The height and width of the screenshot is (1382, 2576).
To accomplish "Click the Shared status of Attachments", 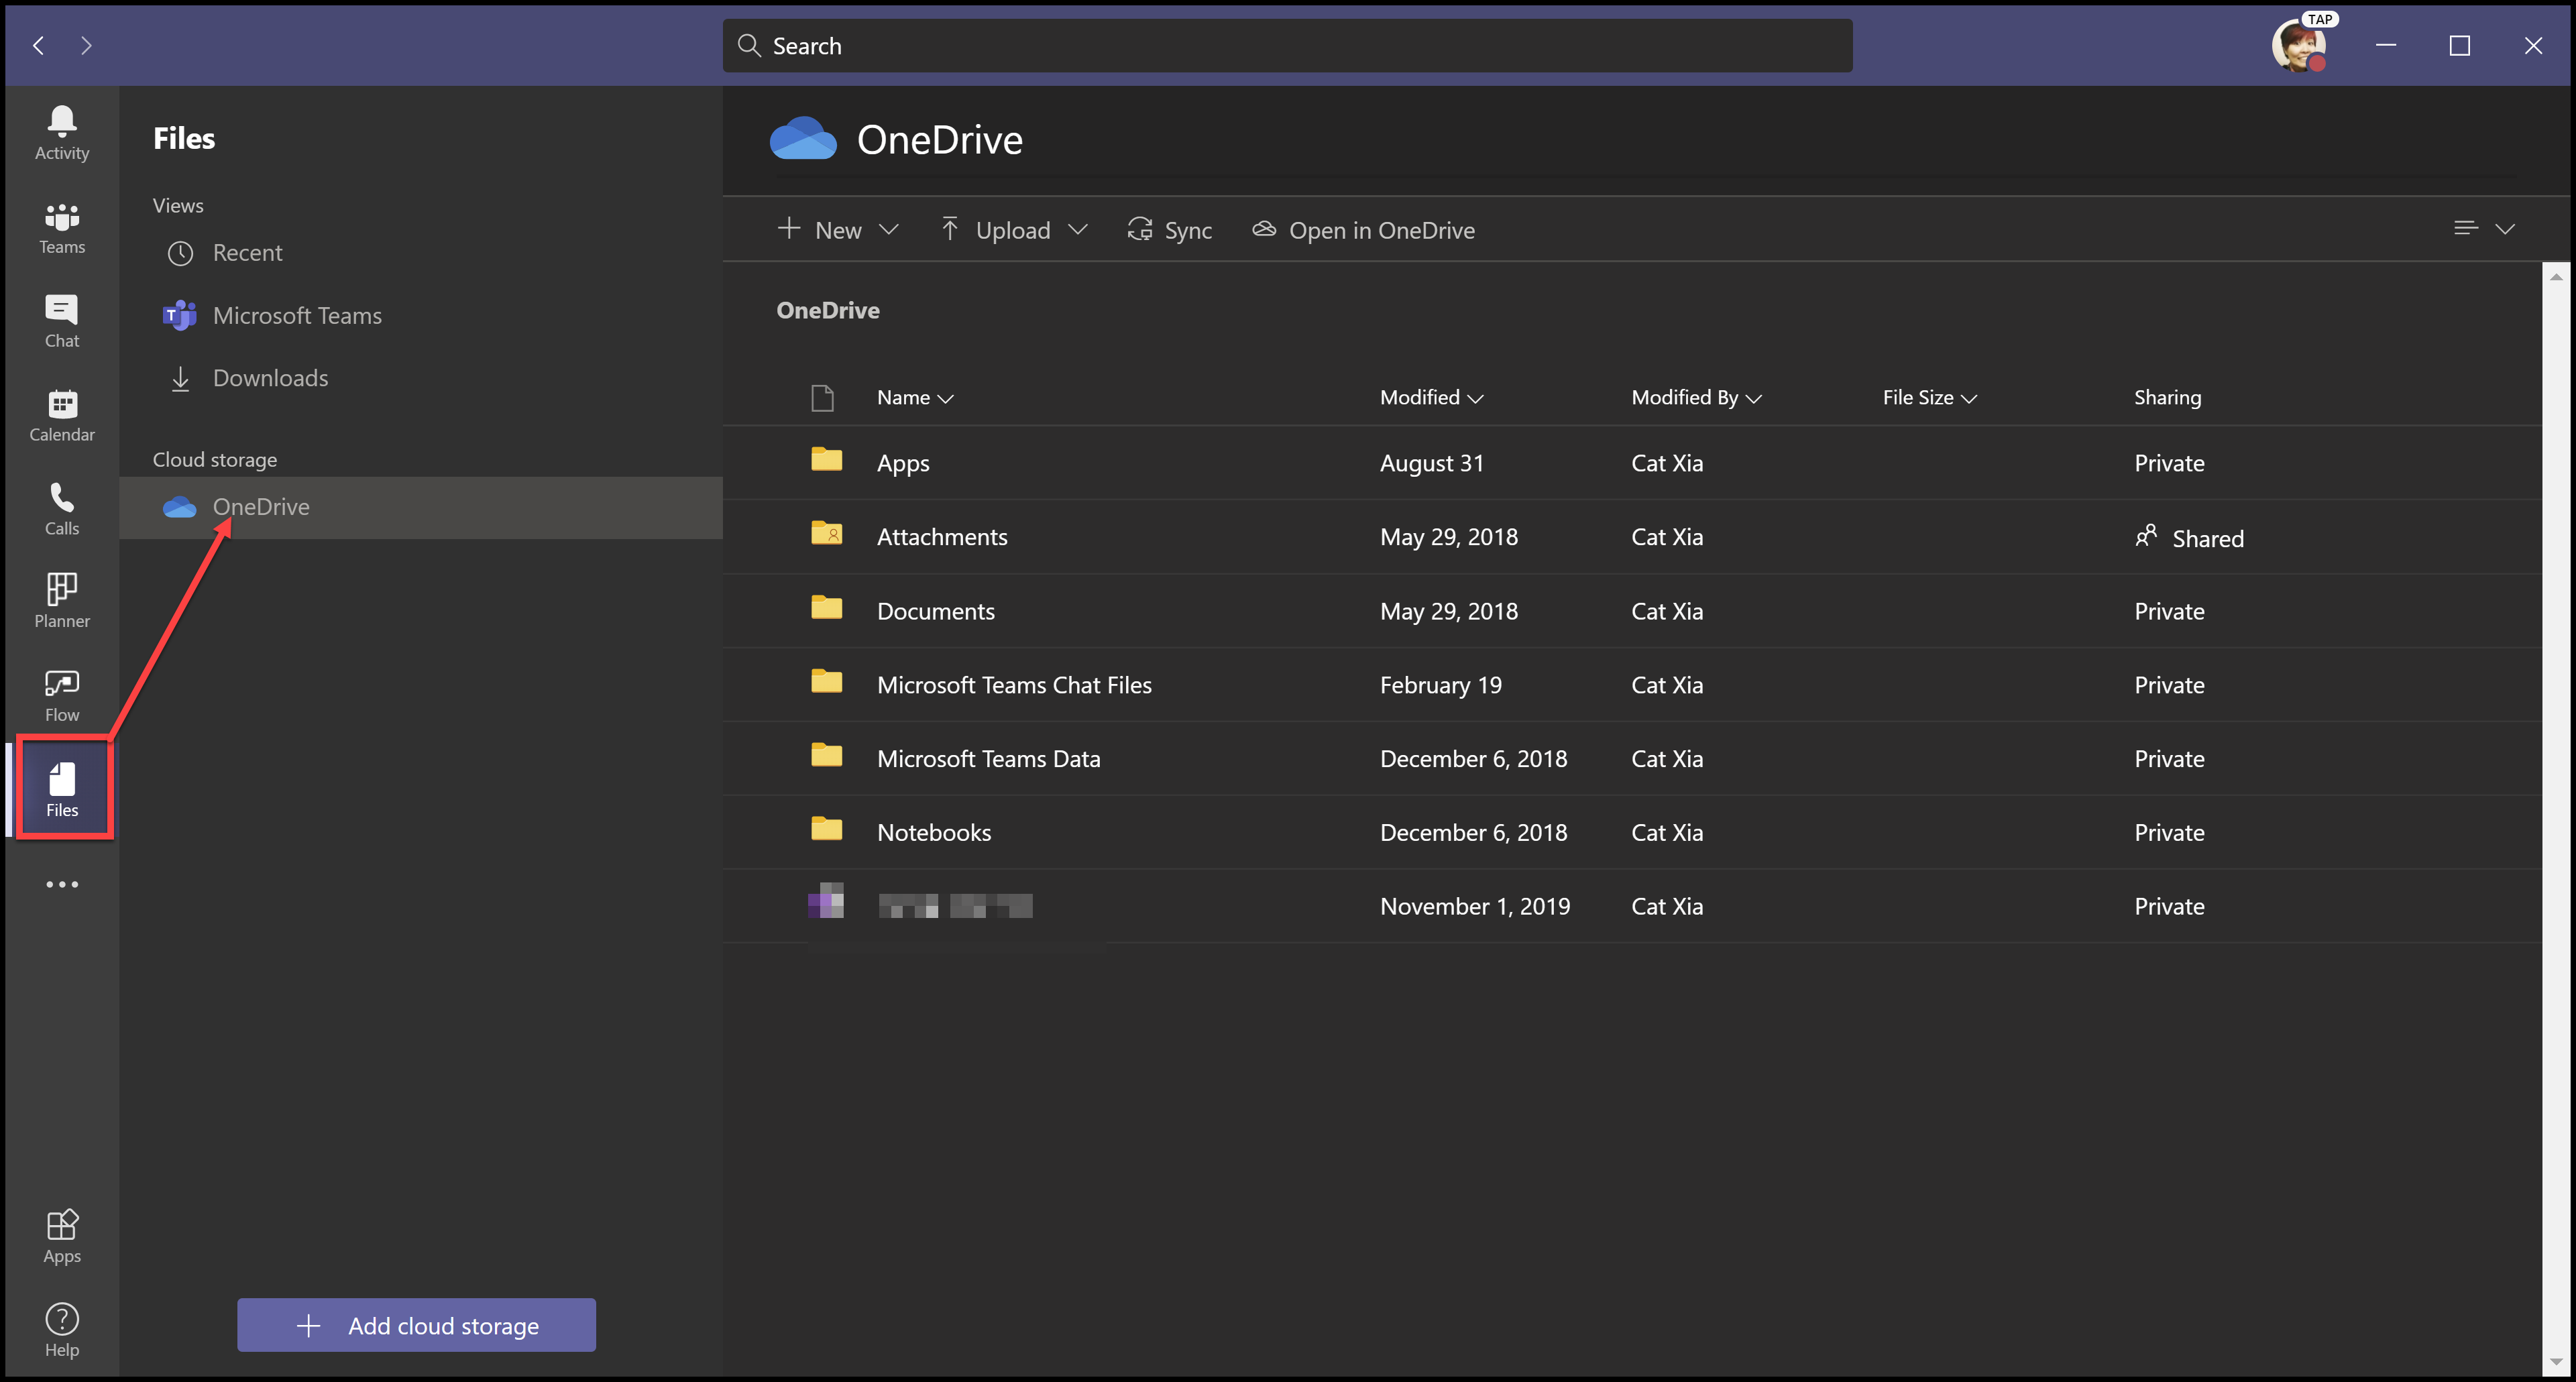I will pyautogui.click(x=2189, y=538).
